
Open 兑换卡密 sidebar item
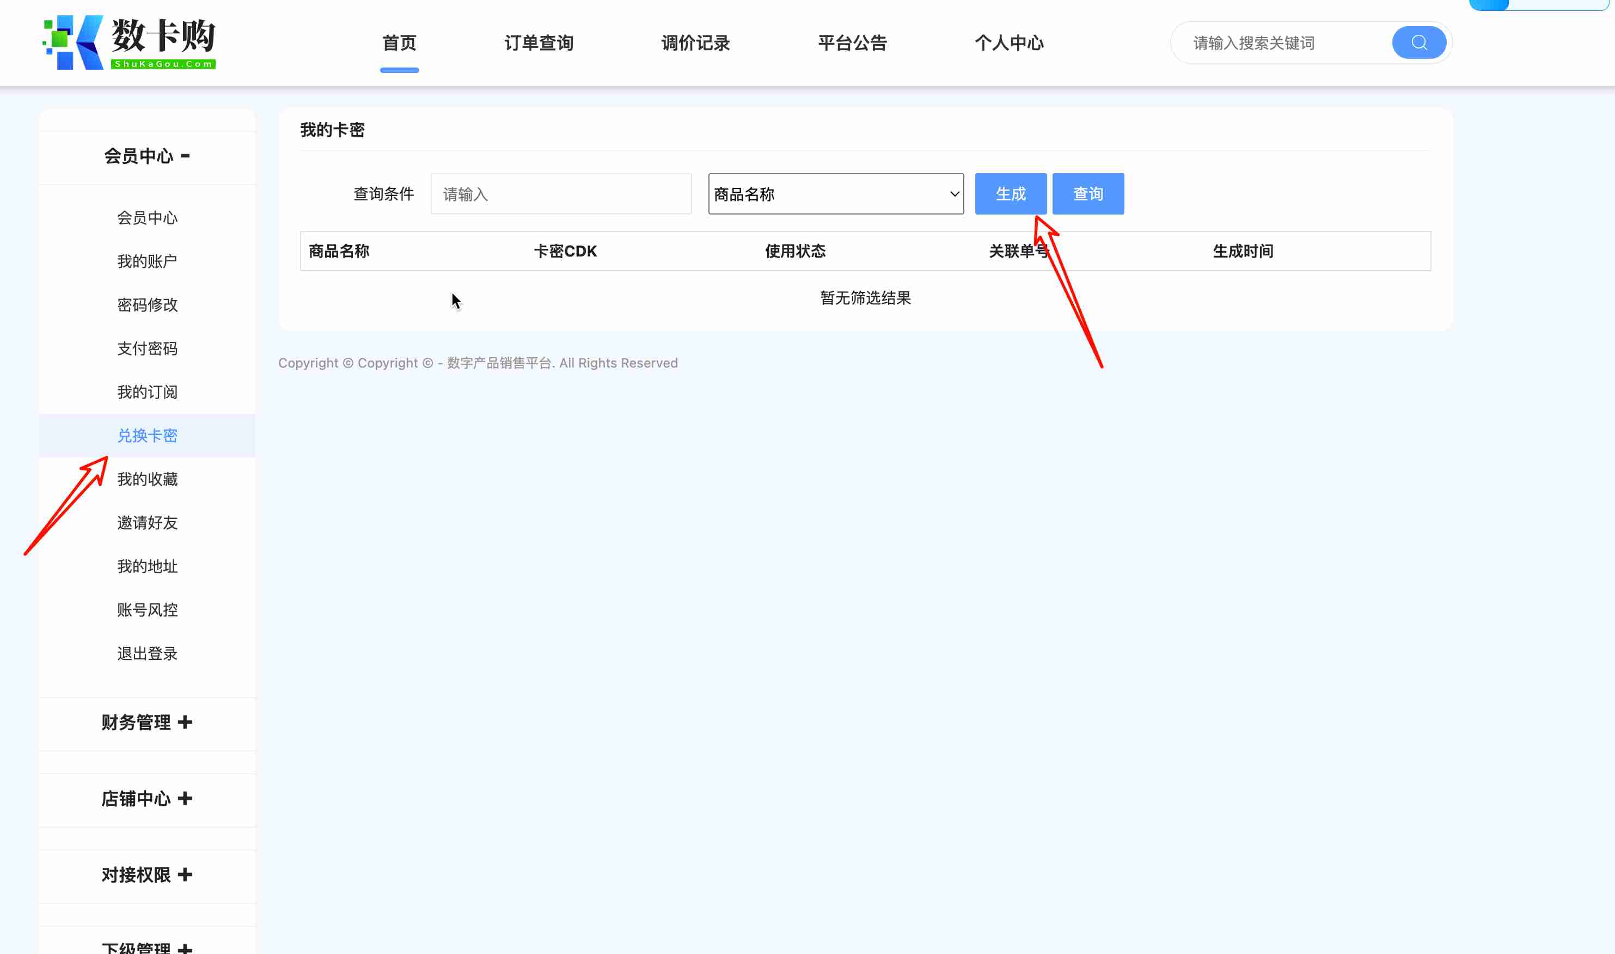147,435
